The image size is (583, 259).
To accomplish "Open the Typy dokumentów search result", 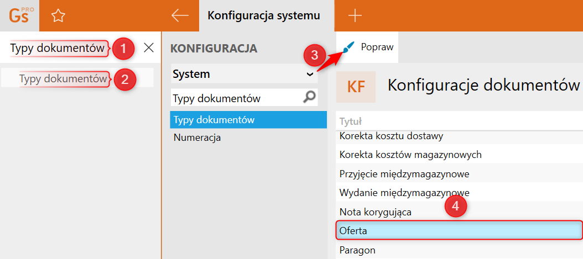I will point(63,79).
